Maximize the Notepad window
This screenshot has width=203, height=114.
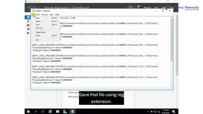[163, 11]
